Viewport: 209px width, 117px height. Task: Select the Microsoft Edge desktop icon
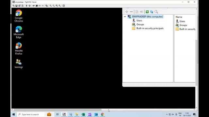19,32
